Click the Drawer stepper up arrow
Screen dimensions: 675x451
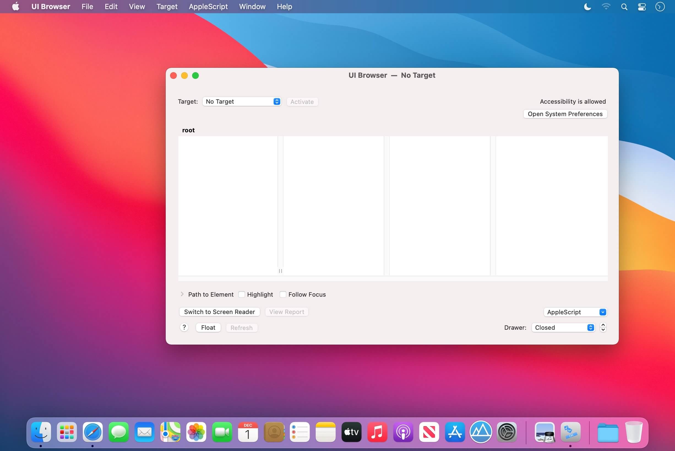603,325
